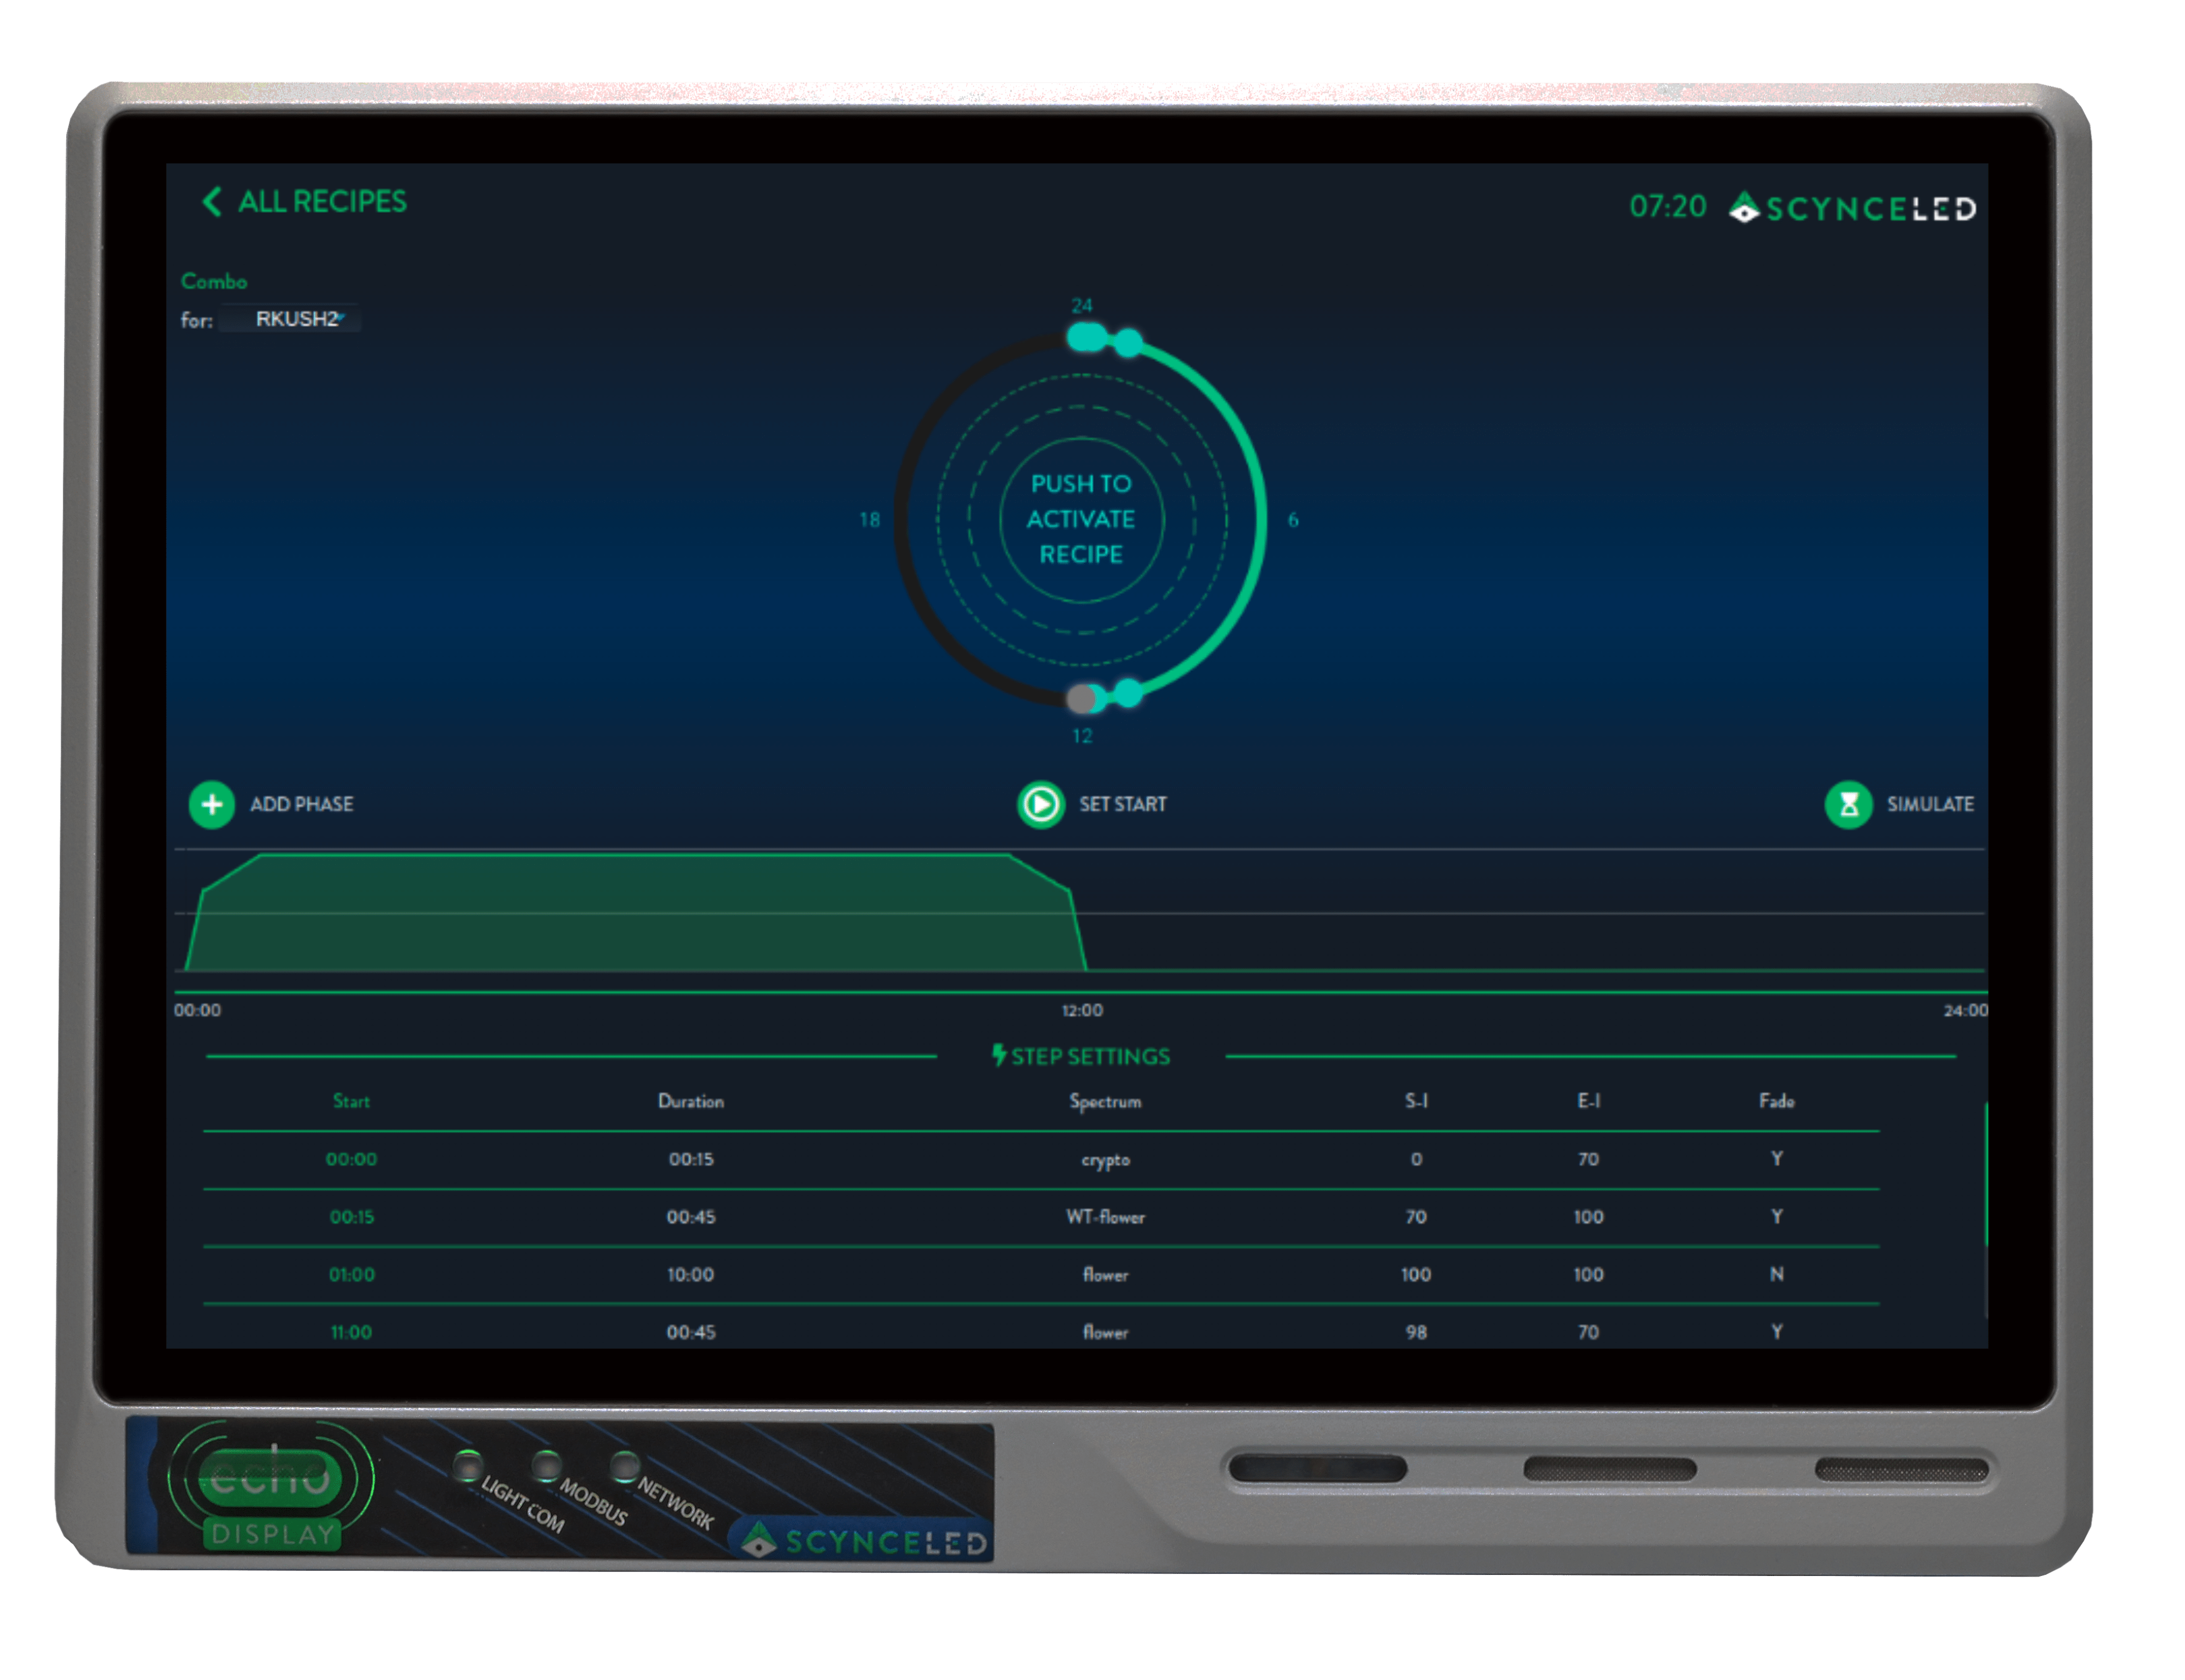This screenshot has height=1680, width=2185.
Task: Click the E-I column header
Action: coord(1588,1101)
